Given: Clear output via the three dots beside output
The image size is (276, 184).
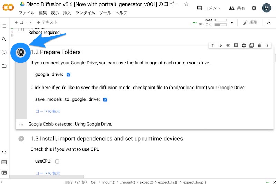Looking at the screenshot, I should pos(21,125).
